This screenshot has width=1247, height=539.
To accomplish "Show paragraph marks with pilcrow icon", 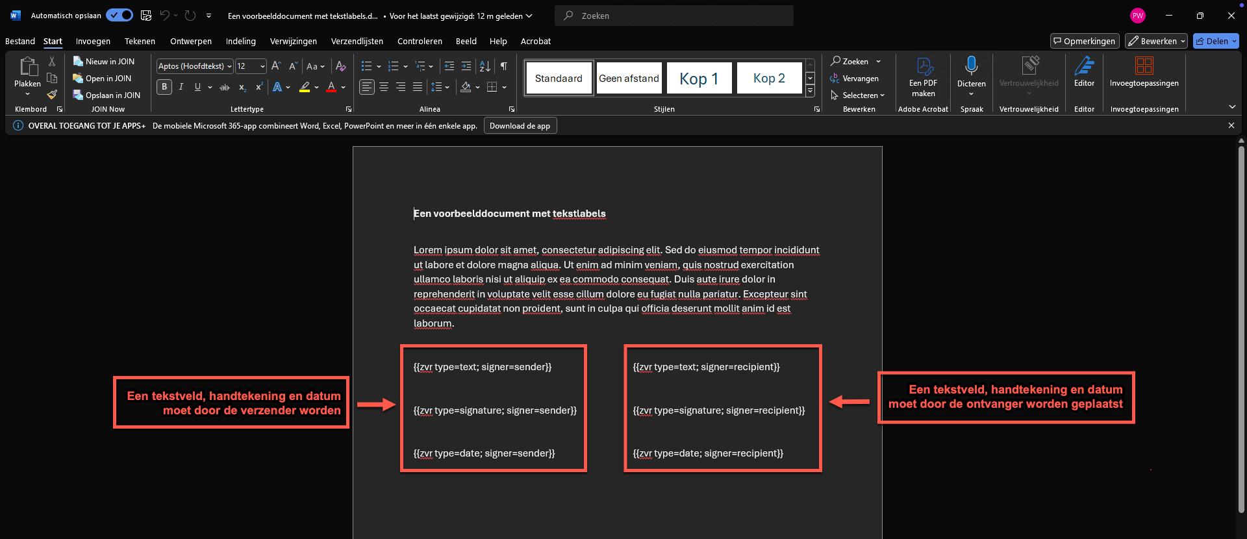I will (x=504, y=66).
